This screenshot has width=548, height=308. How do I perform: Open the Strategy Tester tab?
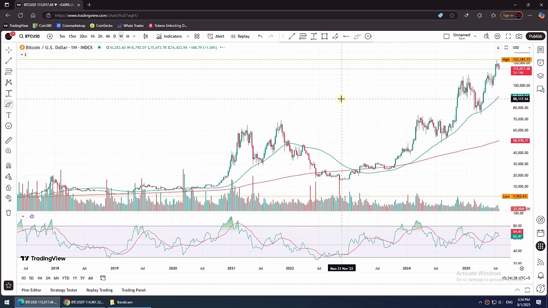pos(63,290)
